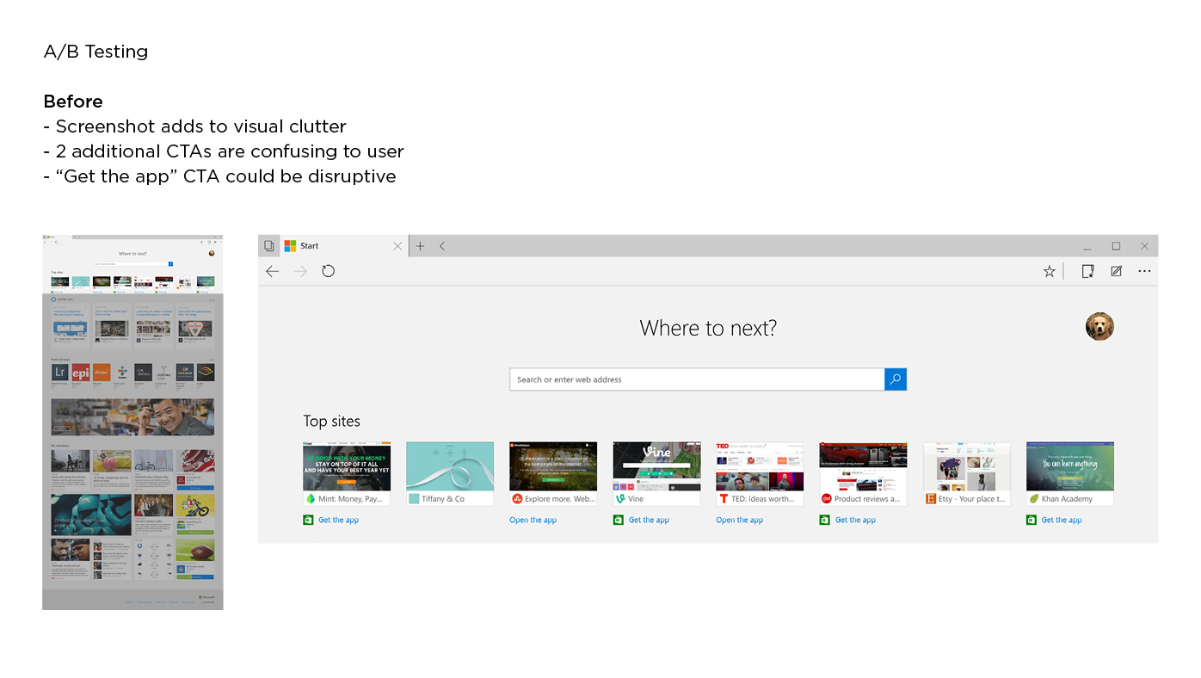Click the Windows Store icon beside Khan Academy

coord(1030,519)
